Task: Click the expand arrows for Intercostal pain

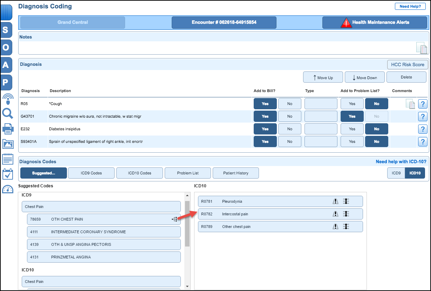Action: coord(346,214)
